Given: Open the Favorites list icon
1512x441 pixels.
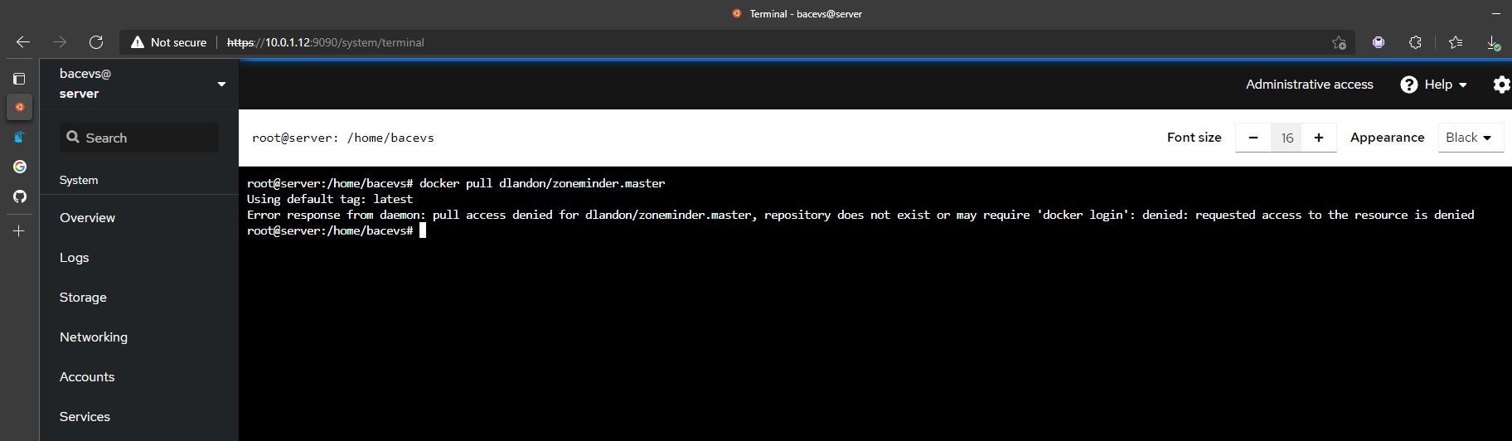Looking at the screenshot, I should click(1456, 42).
